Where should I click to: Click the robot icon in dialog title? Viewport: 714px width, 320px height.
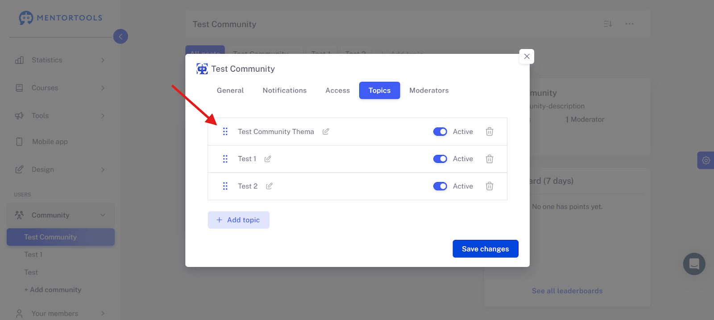[x=202, y=69]
